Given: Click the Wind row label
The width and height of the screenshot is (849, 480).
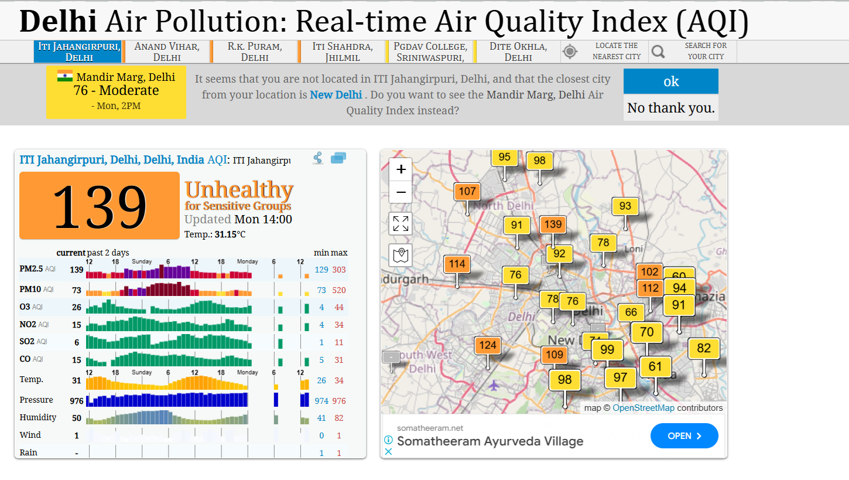Looking at the screenshot, I should click(x=30, y=435).
